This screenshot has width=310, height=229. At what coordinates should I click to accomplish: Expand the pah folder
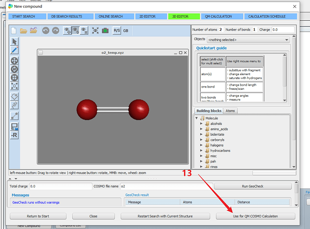(201, 161)
